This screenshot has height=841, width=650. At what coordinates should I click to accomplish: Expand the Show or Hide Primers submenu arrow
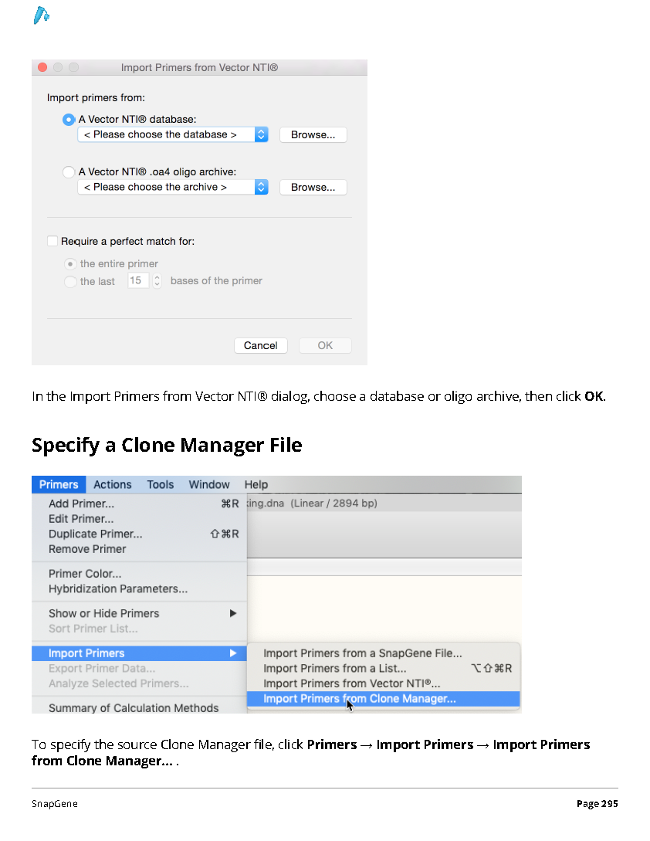(233, 613)
